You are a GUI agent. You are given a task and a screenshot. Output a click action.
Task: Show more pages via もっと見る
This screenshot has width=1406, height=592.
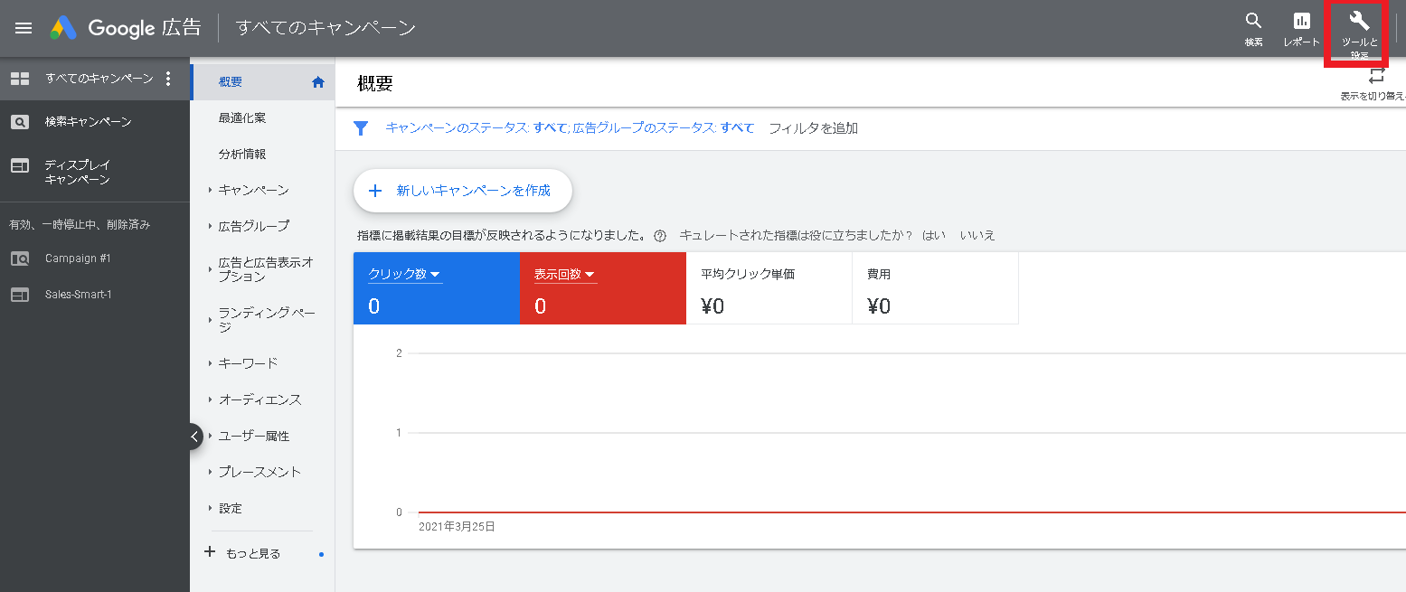point(253,553)
